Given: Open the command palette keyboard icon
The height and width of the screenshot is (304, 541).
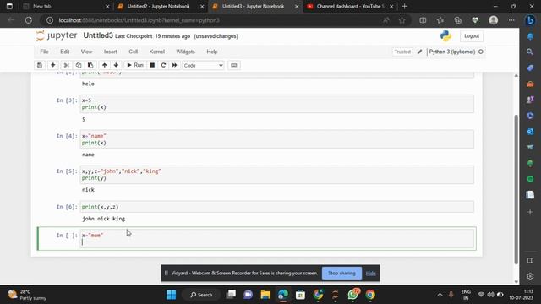Looking at the screenshot, I should pyautogui.click(x=234, y=65).
